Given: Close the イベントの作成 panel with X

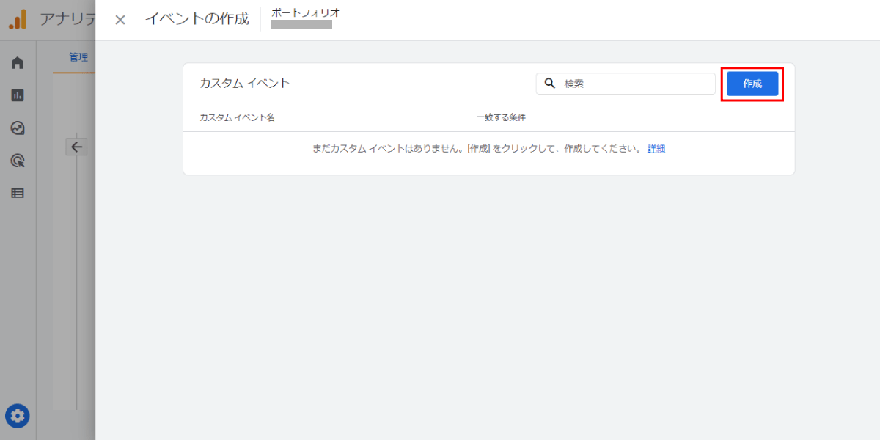Looking at the screenshot, I should (120, 20).
